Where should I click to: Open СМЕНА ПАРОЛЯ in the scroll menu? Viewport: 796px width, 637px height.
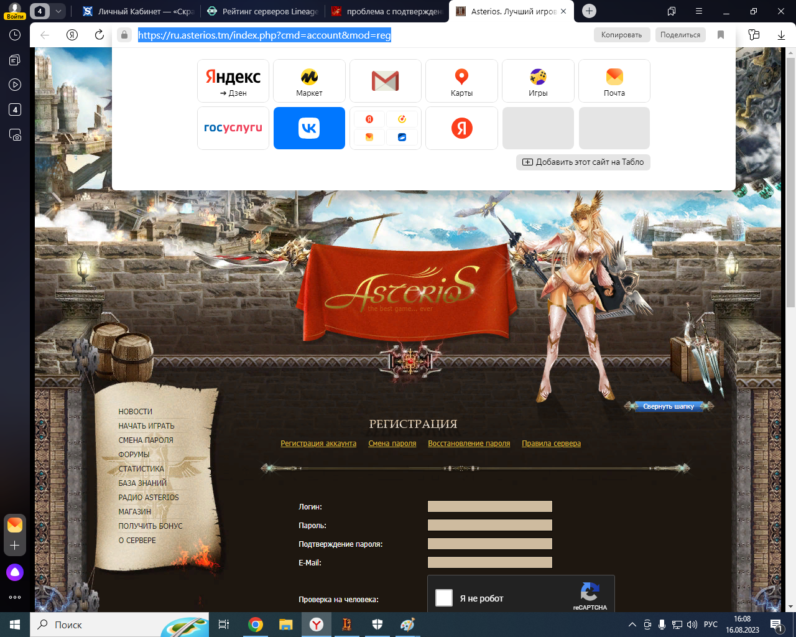click(146, 440)
